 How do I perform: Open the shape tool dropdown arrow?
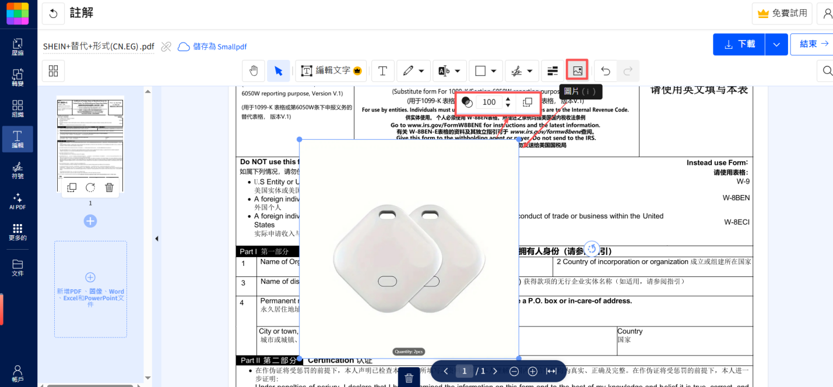click(x=493, y=70)
